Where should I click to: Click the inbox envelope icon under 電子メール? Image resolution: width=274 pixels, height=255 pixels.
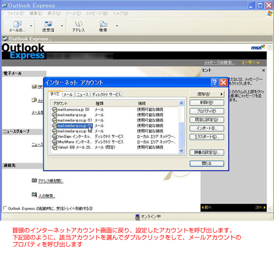[x=34, y=86]
